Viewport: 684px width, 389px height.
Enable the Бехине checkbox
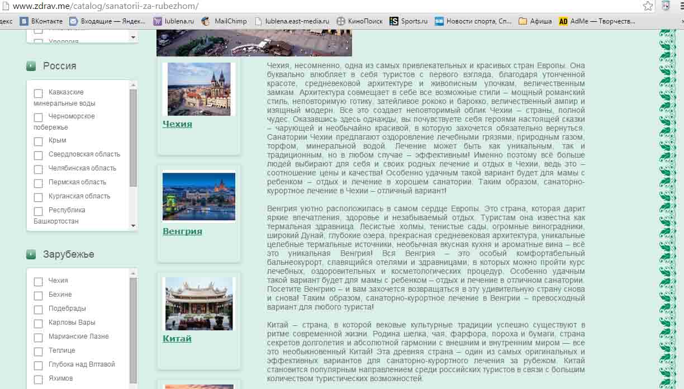pyautogui.click(x=38, y=296)
